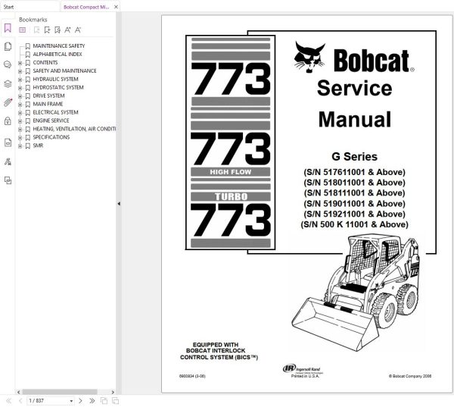Expand the SPECIFICATIONS bookmark

(20, 138)
